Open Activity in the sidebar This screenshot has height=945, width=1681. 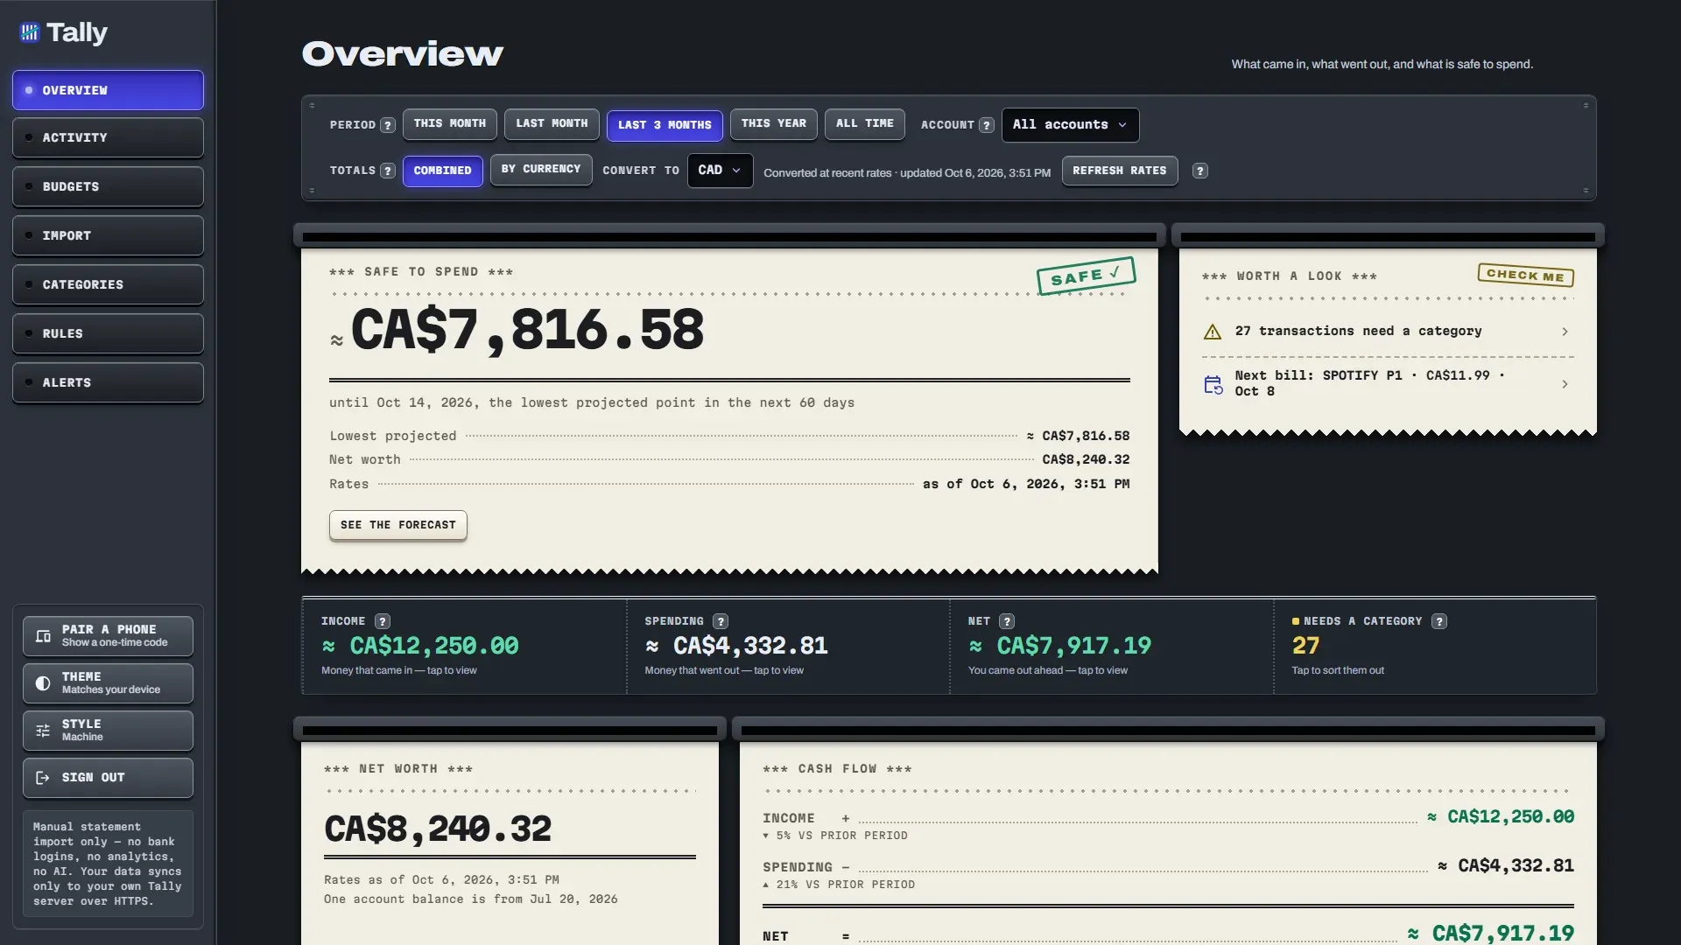[108, 138]
